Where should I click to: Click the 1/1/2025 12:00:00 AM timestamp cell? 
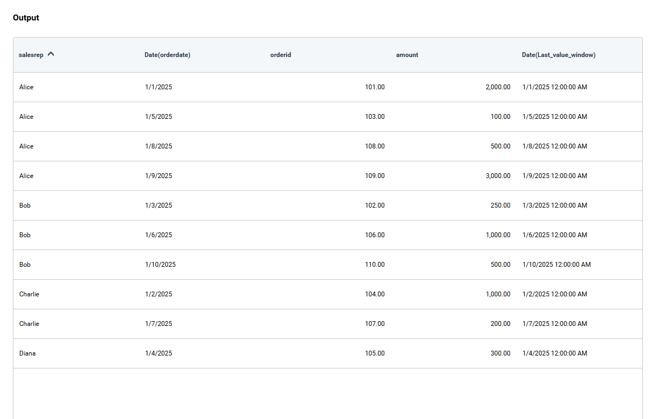[555, 87]
